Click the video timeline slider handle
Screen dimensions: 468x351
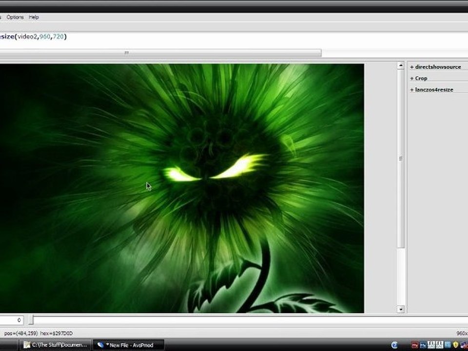click(31, 320)
